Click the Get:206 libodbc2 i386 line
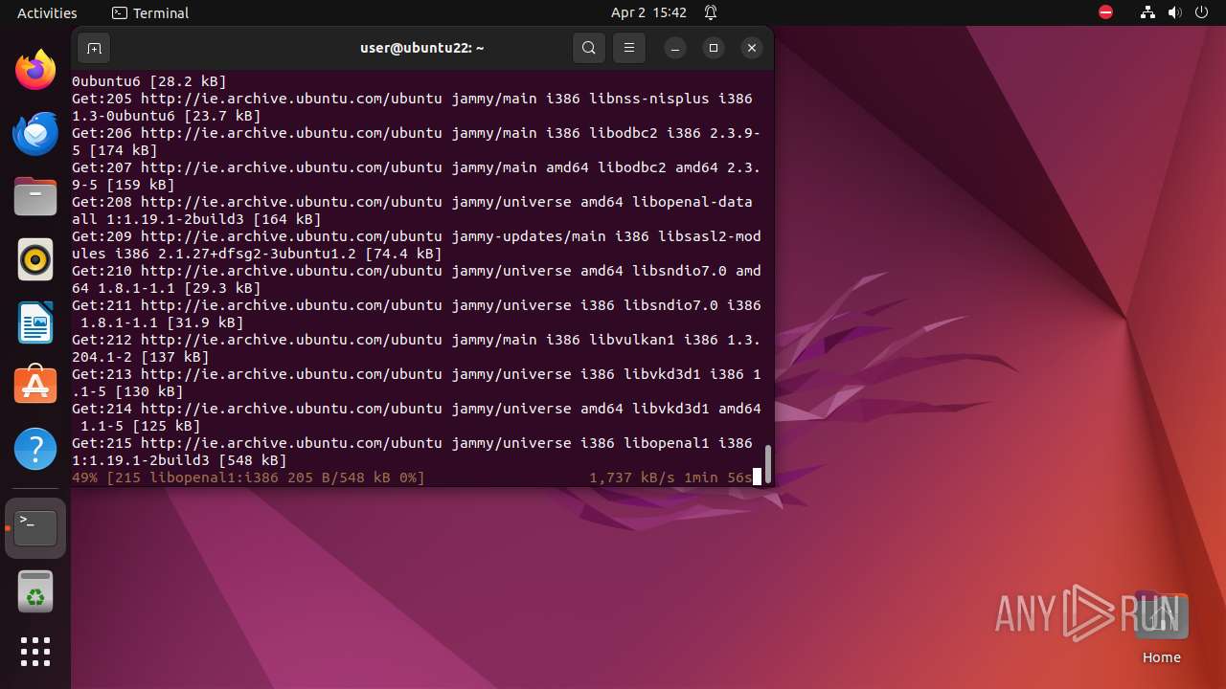The image size is (1226, 689). (x=416, y=142)
